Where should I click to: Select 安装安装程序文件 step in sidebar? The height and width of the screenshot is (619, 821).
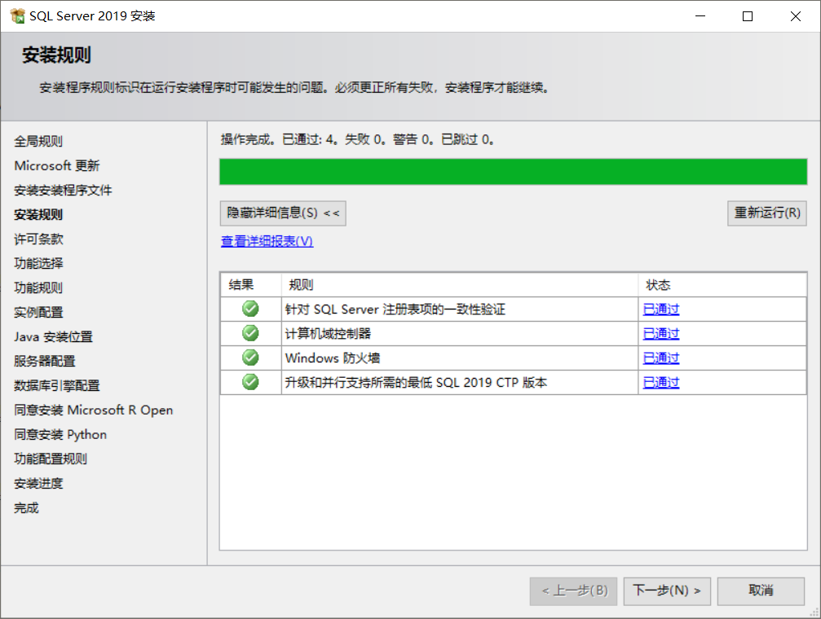pyautogui.click(x=63, y=191)
